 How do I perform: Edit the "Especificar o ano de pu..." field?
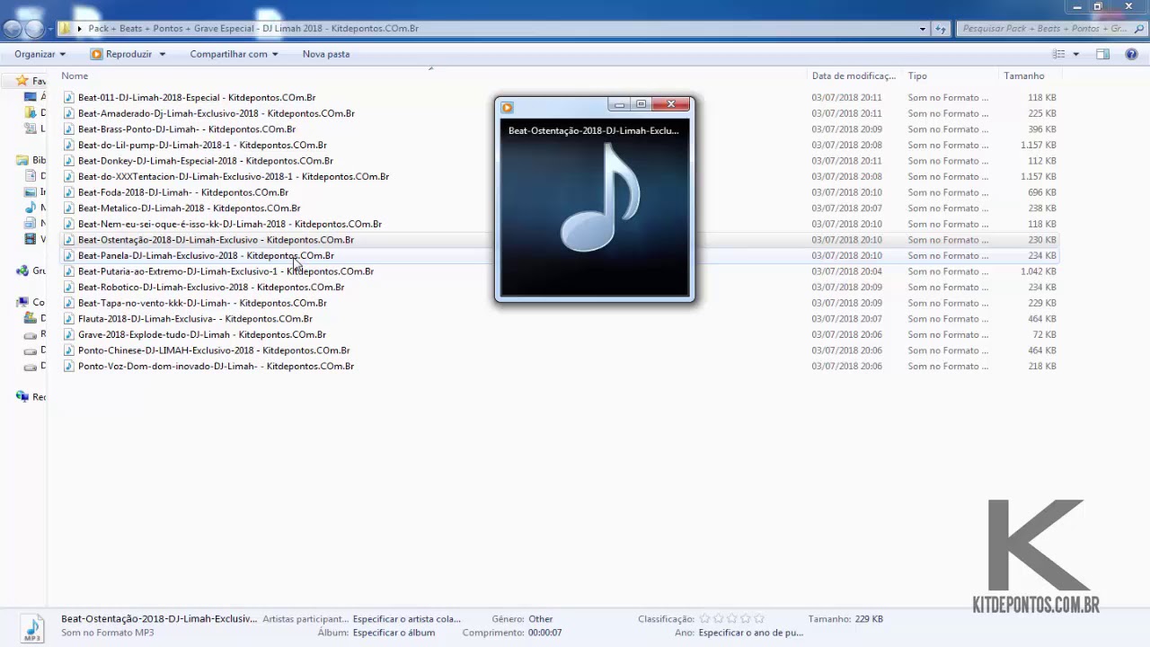point(751,633)
